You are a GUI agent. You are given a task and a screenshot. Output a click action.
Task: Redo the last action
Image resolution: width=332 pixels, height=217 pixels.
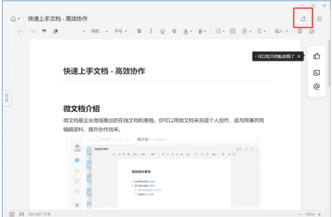(32, 31)
